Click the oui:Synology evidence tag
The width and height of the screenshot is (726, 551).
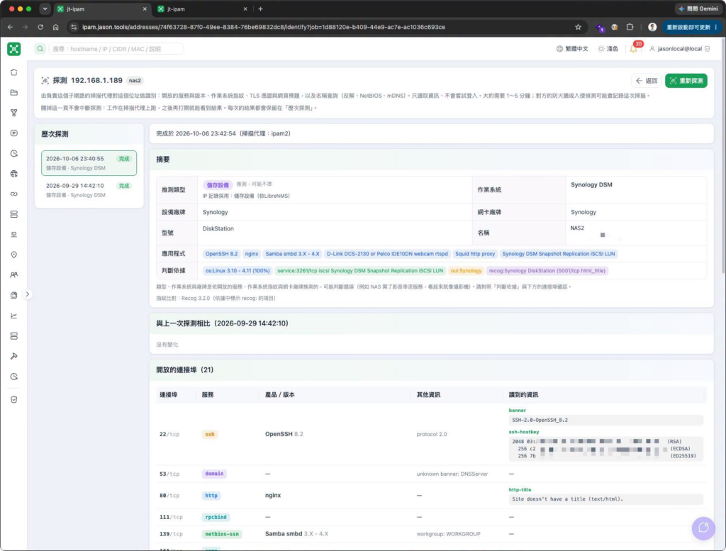[466, 271]
